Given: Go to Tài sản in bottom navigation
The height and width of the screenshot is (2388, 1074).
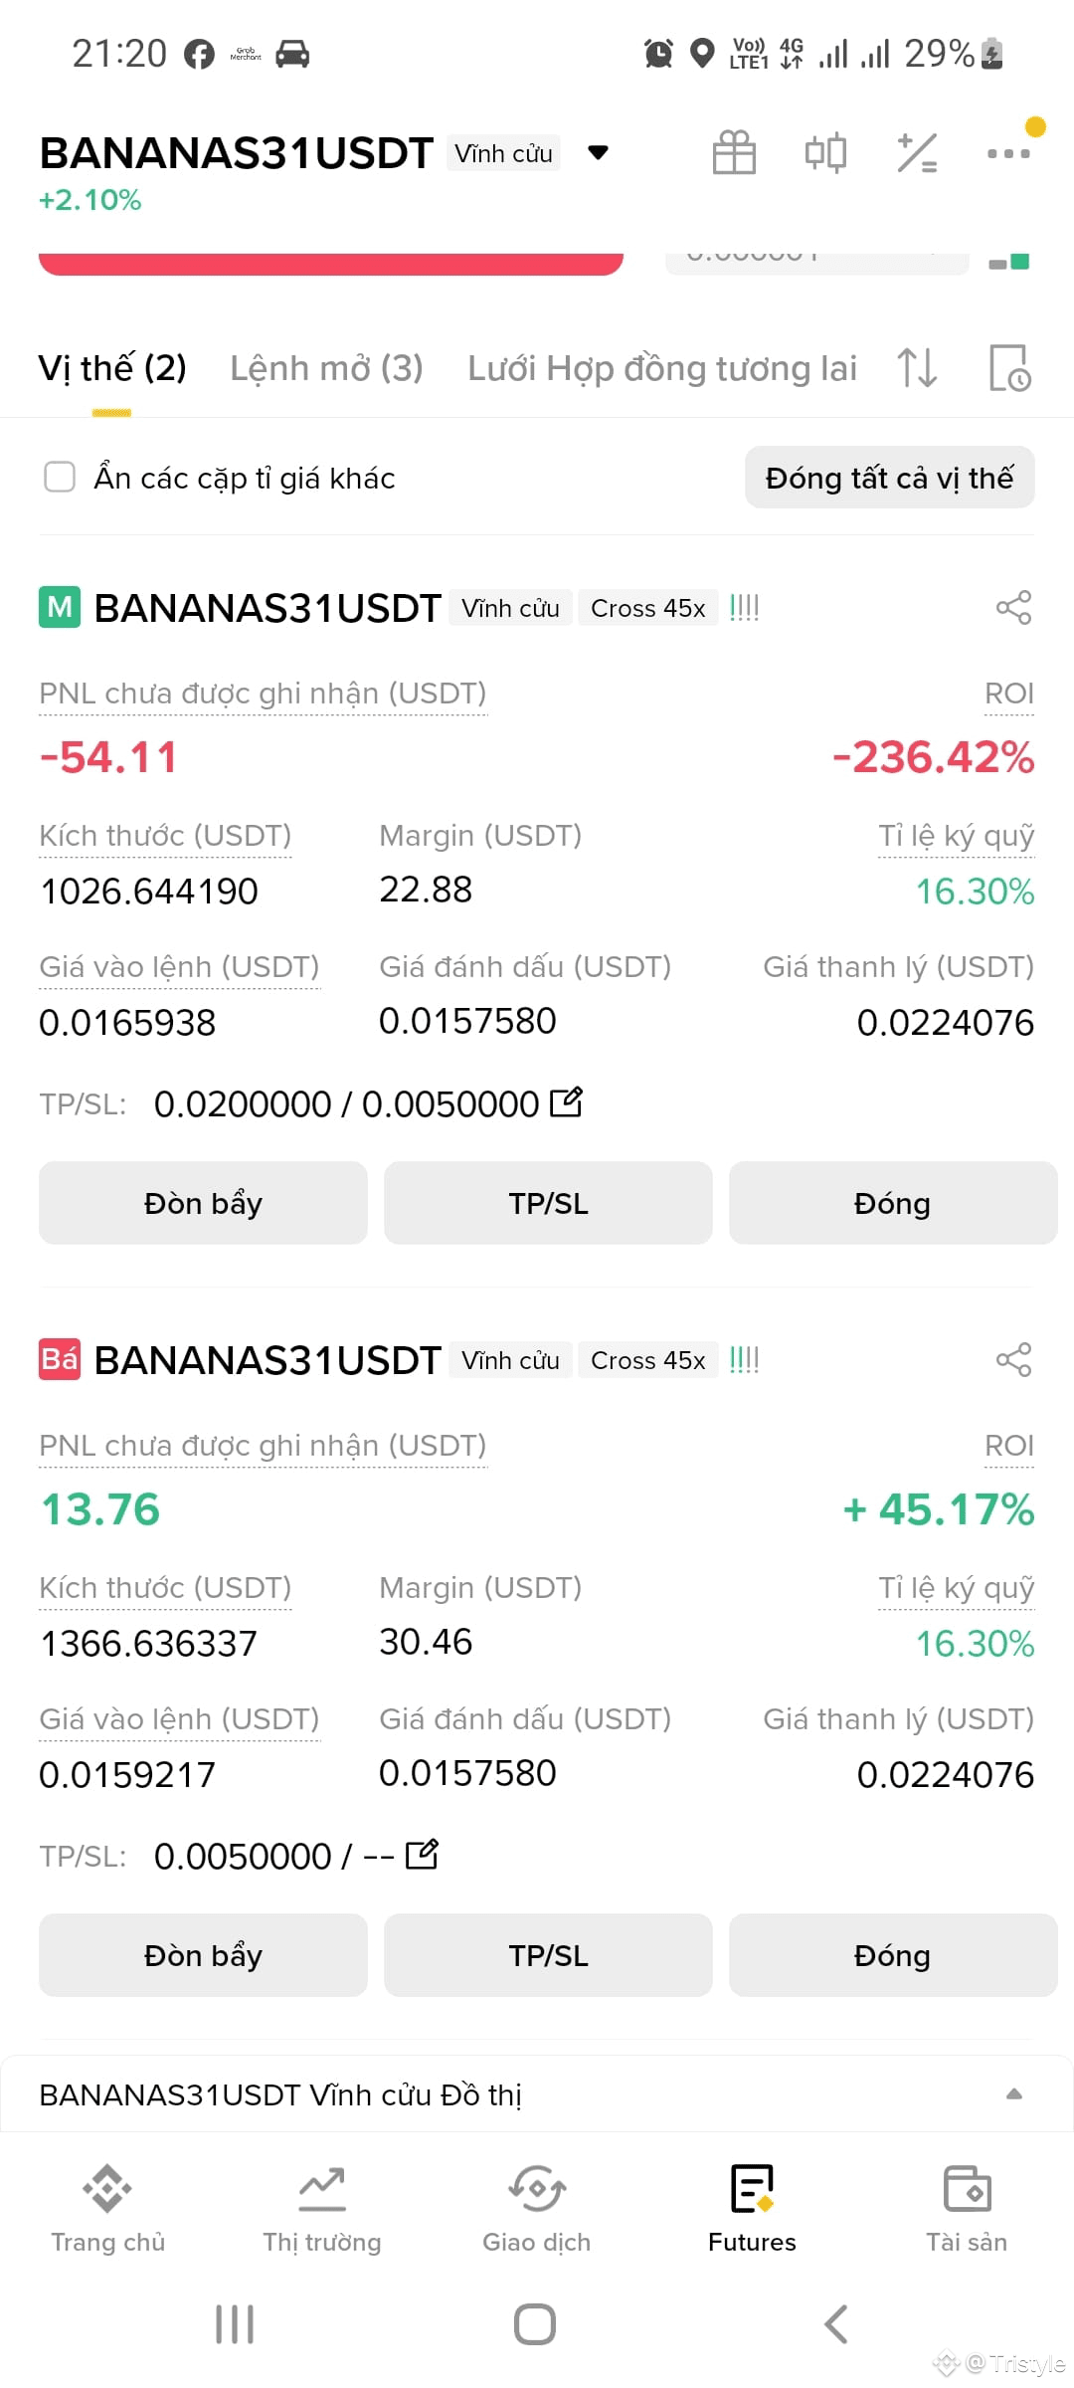Looking at the screenshot, I should [x=967, y=2209].
